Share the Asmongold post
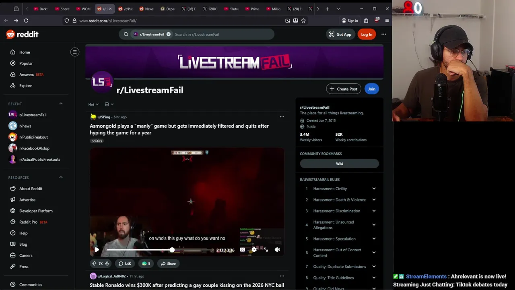The width and height of the screenshot is (515, 290). click(x=168, y=263)
